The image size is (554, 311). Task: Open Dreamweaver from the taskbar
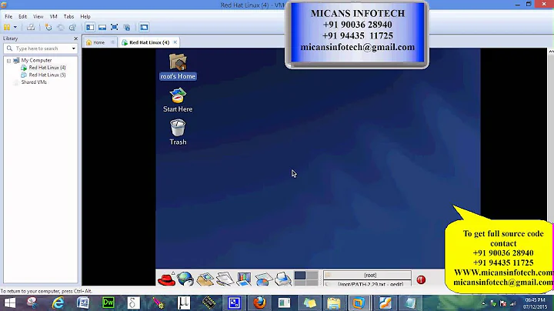click(108, 303)
